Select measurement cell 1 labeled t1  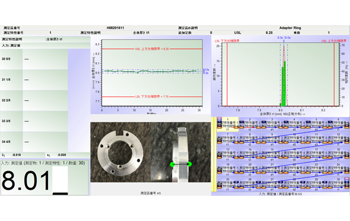tap(228, 125)
